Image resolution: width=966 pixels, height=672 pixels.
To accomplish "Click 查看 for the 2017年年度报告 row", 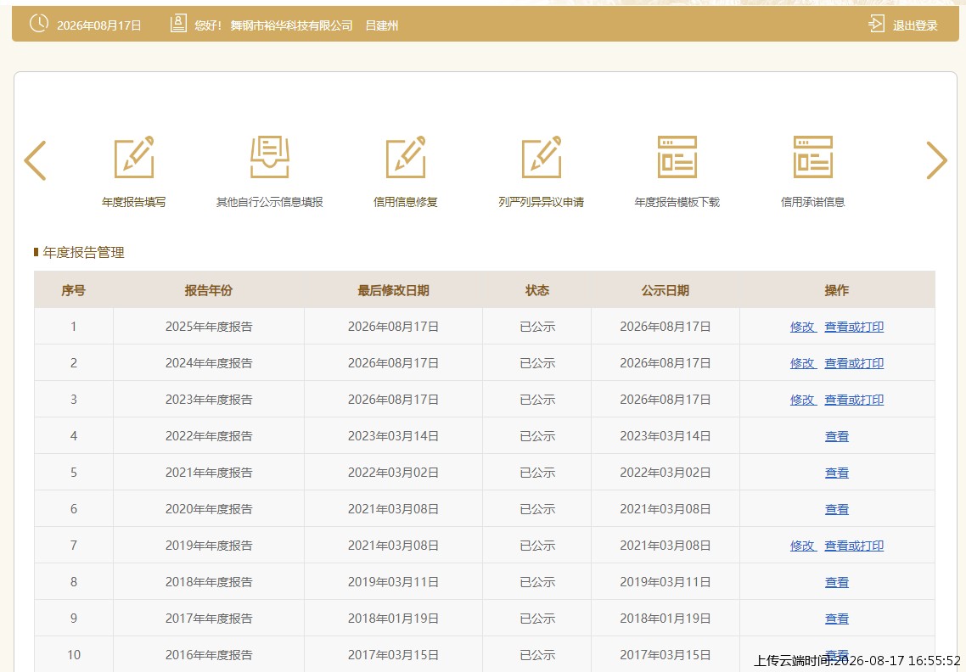I will tap(837, 619).
